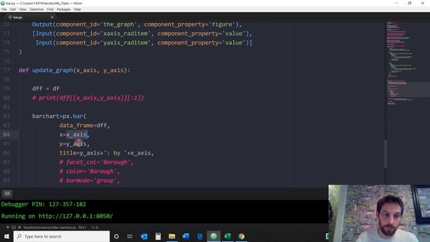430x242 pixels.
Task: Click the title=y_axis line 86
Action: (107, 153)
